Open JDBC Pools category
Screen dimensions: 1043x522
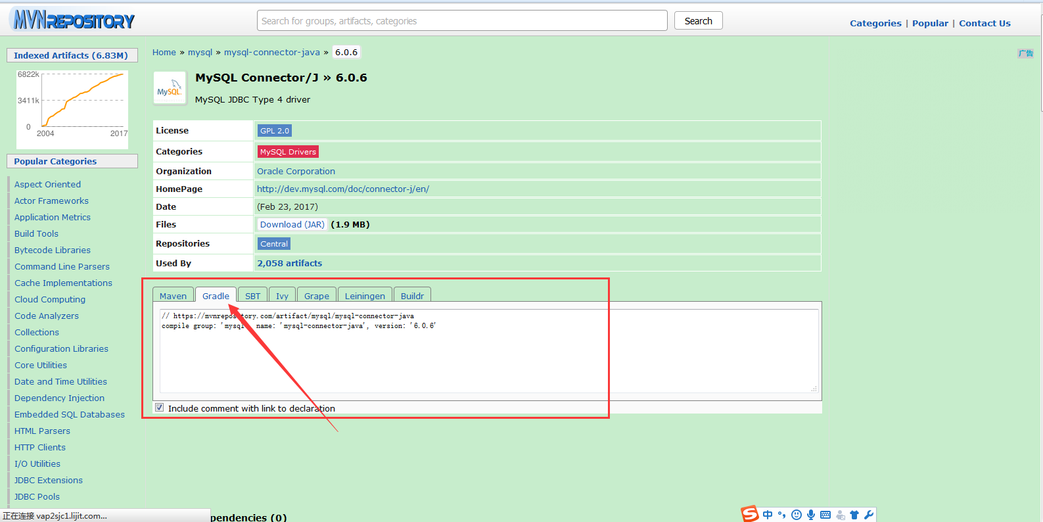pos(37,496)
